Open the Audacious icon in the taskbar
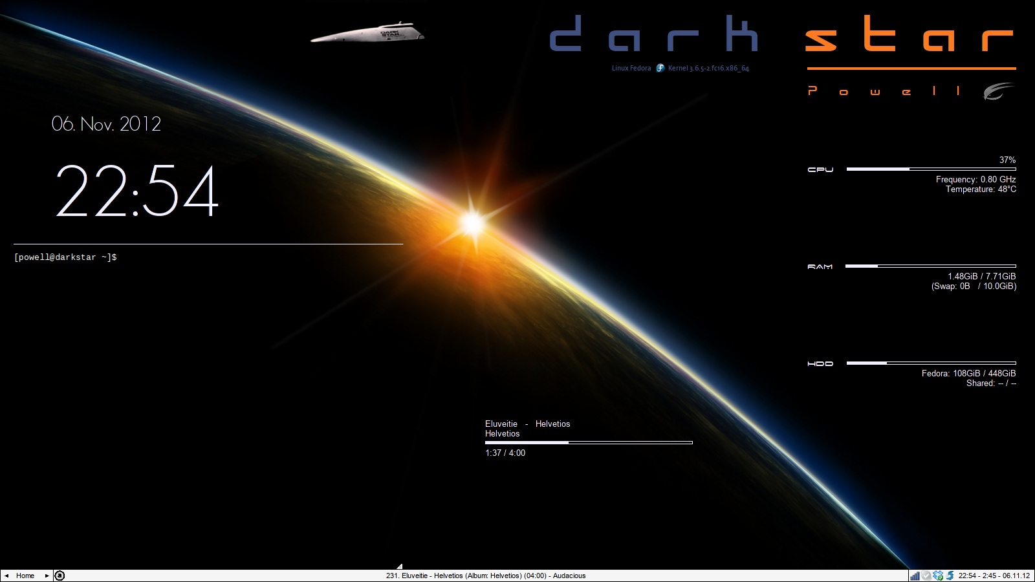The image size is (1035, 582). click(60, 576)
